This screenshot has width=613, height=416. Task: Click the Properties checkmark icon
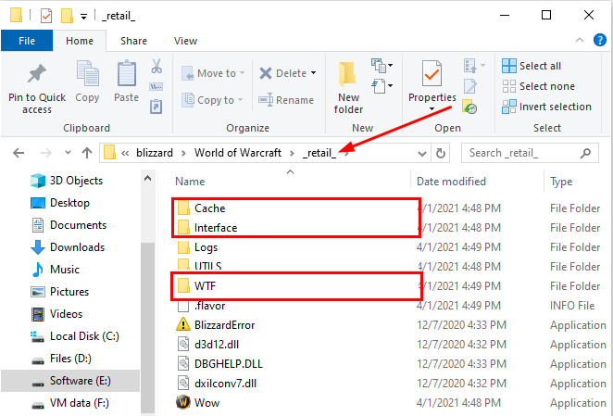[x=432, y=73]
